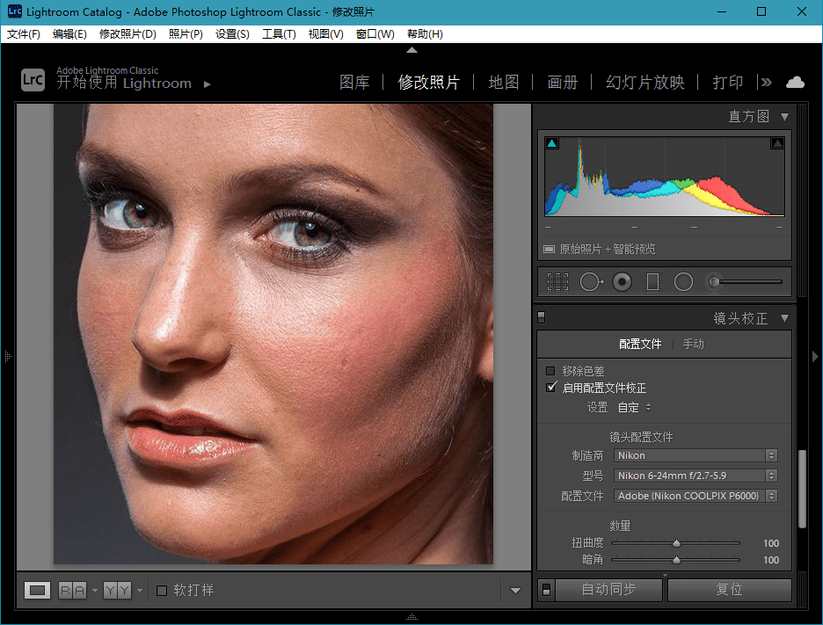
Task: Click the 自动同步 auto sync button
Action: coord(610,590)
